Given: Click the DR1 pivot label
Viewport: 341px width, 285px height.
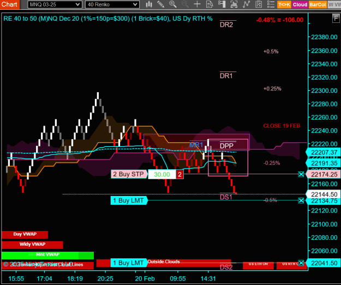Looking at the screenshot, I should pos(226,76).
